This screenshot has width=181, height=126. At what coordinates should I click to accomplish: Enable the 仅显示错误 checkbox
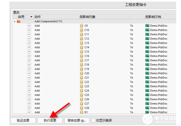tap(93, 120)
